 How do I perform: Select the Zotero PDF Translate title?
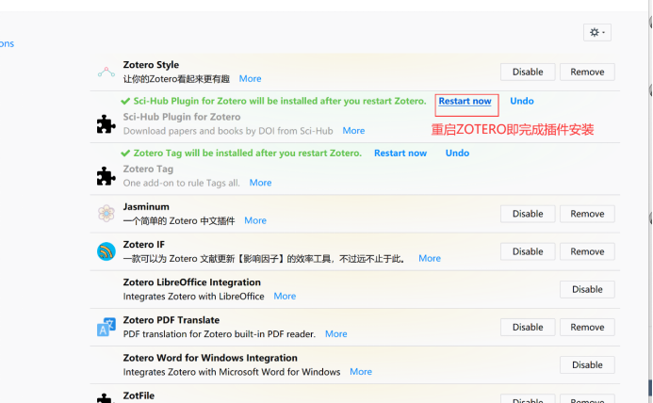[171, 320]
